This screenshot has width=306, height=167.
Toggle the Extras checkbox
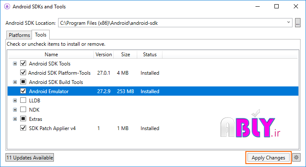(23, 118)
